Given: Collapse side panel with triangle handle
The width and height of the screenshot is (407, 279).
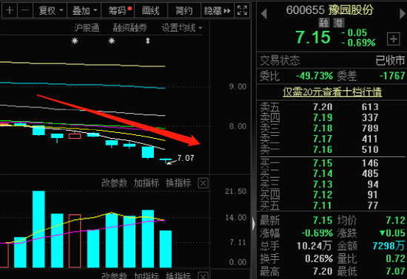Looking at the screenshot, I should click(254, 224).
